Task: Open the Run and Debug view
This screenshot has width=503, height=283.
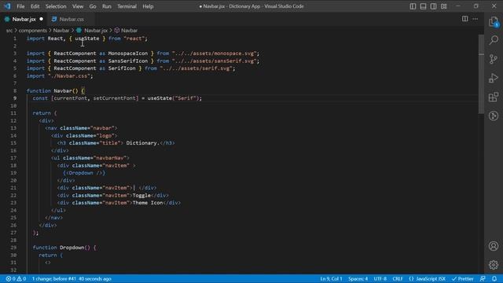Action: [494, 78]
